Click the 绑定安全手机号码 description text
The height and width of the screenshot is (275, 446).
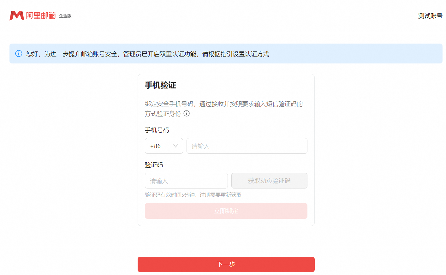tap(223, 104)
